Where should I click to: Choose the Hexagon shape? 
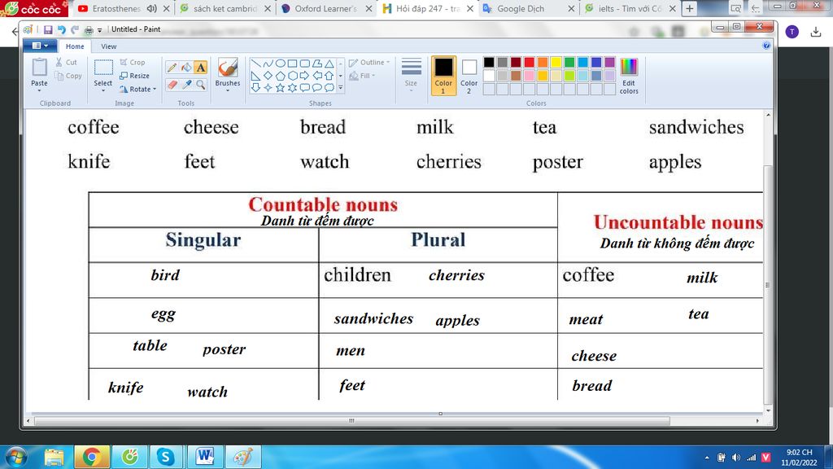tap(293, 76)
